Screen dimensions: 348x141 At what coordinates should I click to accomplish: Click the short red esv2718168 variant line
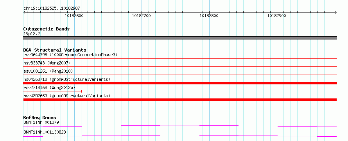point(52,91)
